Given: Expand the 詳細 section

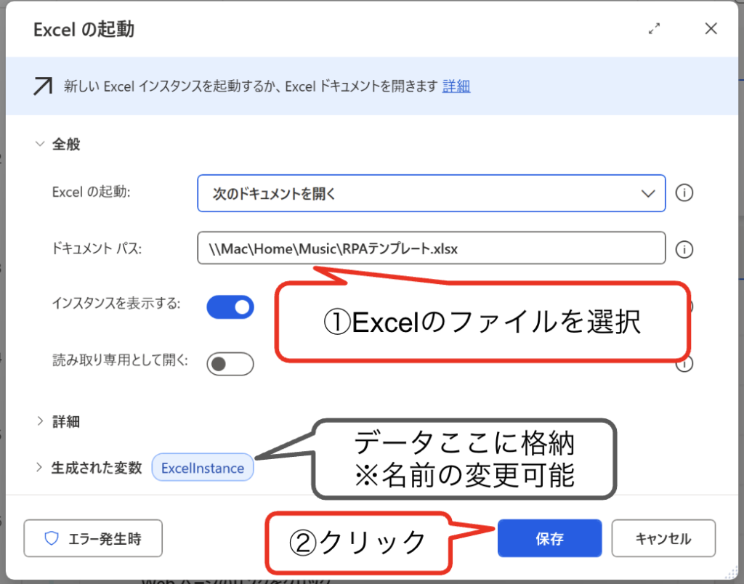Looking at the screenshot, I should (x=40, y=421).
